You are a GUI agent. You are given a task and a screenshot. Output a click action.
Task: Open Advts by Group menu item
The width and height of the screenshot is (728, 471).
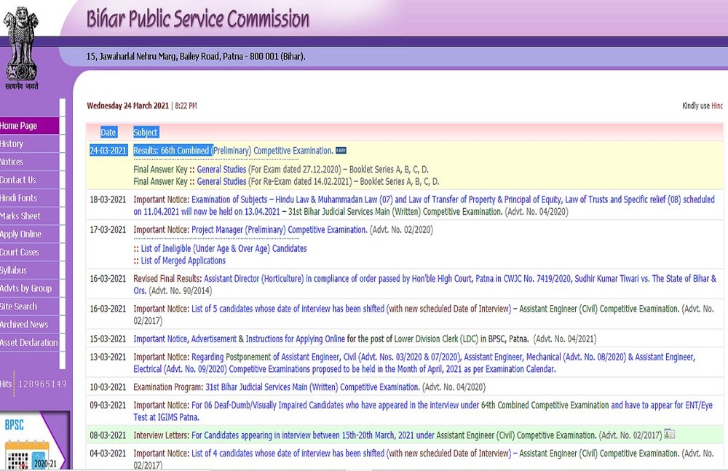pyautogui.click(x=26, y=288)
